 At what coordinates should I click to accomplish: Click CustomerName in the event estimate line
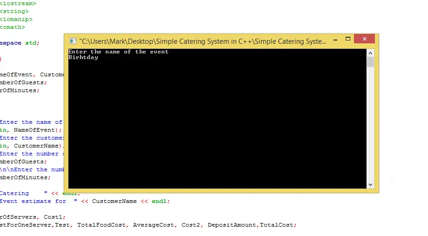coord(114,201)
